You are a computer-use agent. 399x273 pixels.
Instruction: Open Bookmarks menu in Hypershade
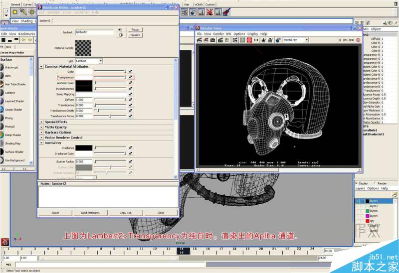tap(26, 34)
